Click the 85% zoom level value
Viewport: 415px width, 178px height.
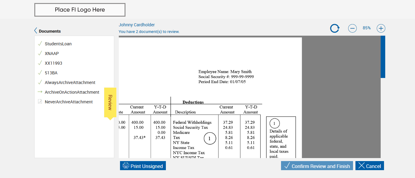tap(367, 28)
